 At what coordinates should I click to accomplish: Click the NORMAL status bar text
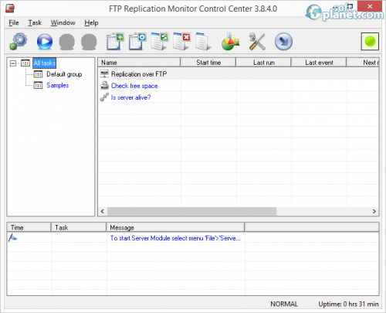284,304
